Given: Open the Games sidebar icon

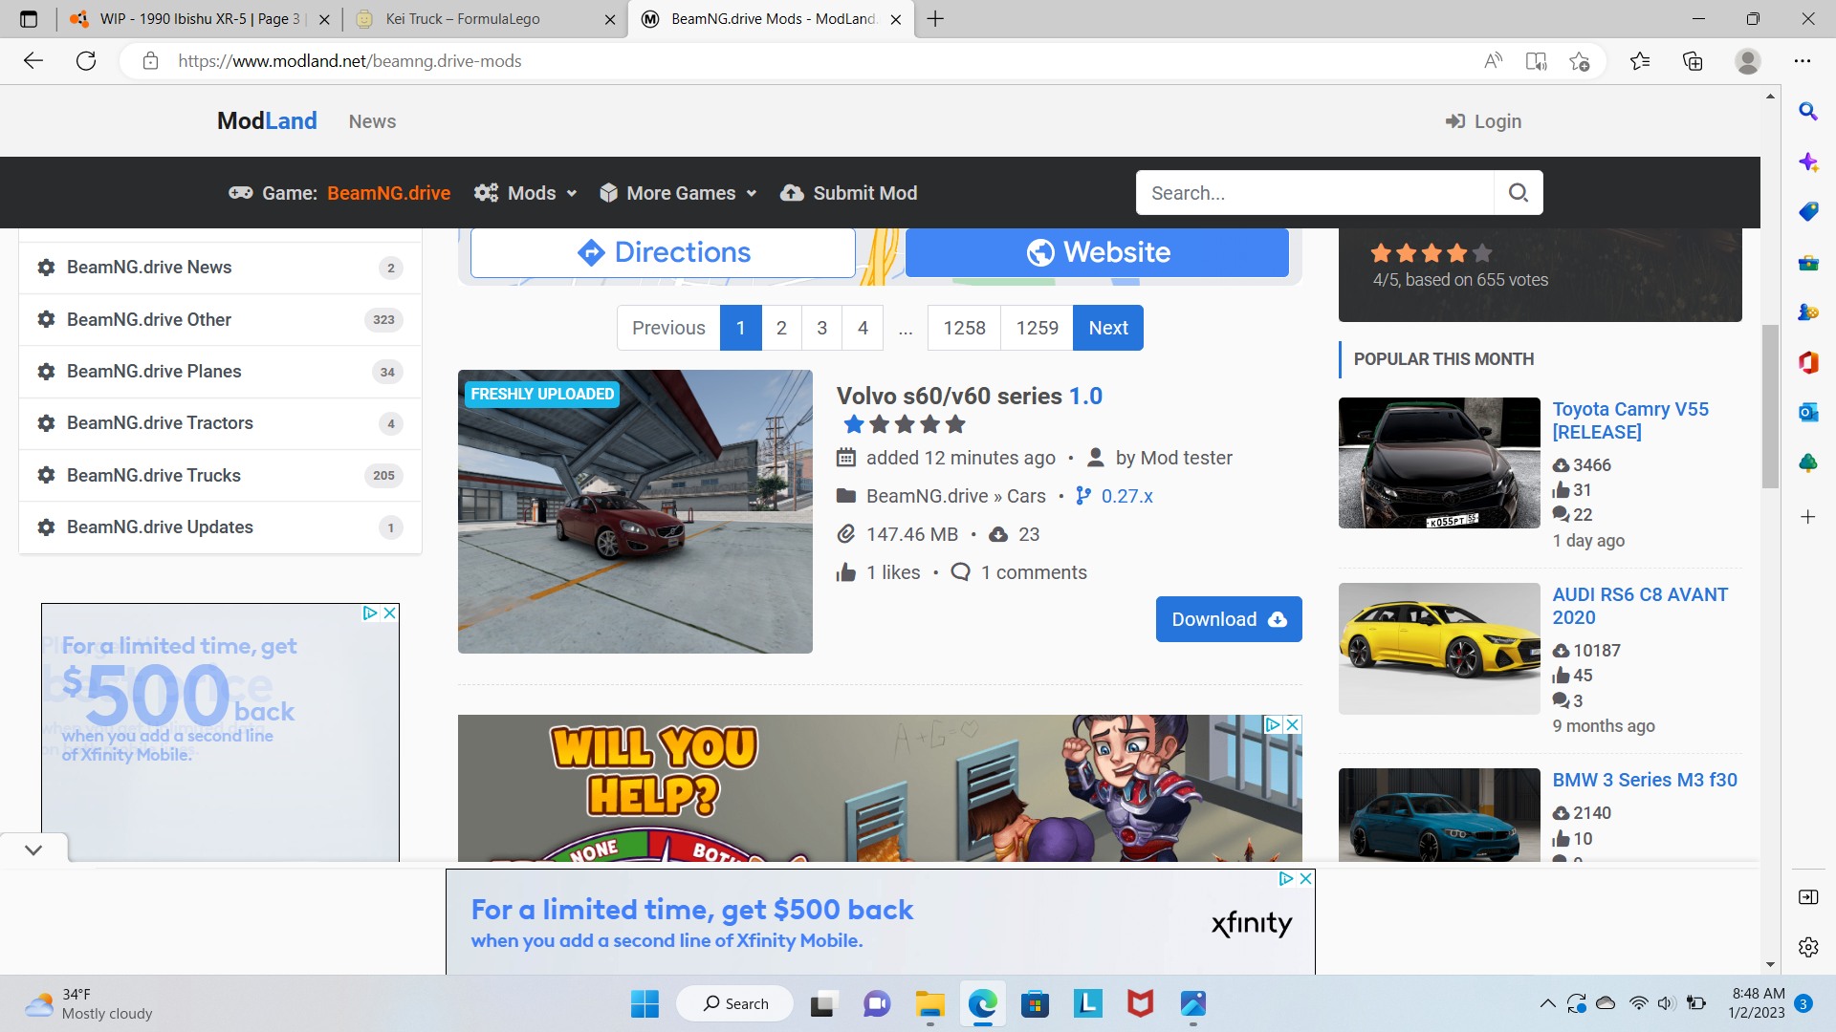Looking at the screenshot, I should 1808,312.
